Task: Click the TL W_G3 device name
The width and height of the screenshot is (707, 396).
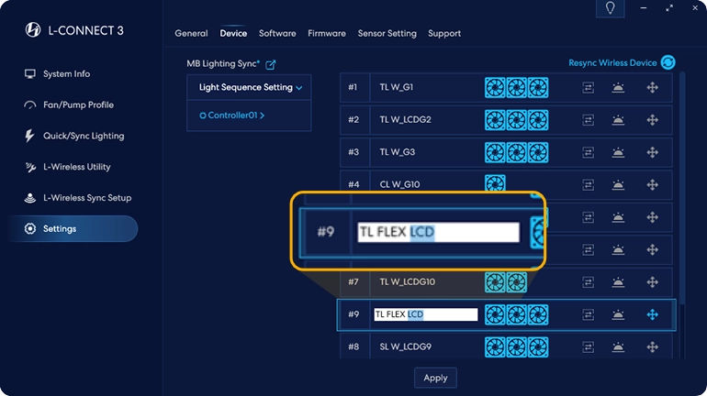Action: [398, 152]
